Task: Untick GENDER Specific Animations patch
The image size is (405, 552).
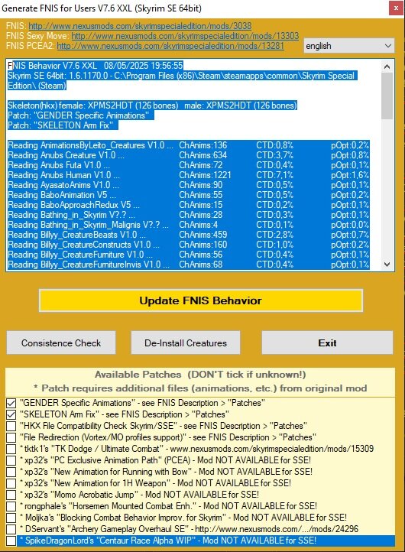Action: click(x=11, y=403)
